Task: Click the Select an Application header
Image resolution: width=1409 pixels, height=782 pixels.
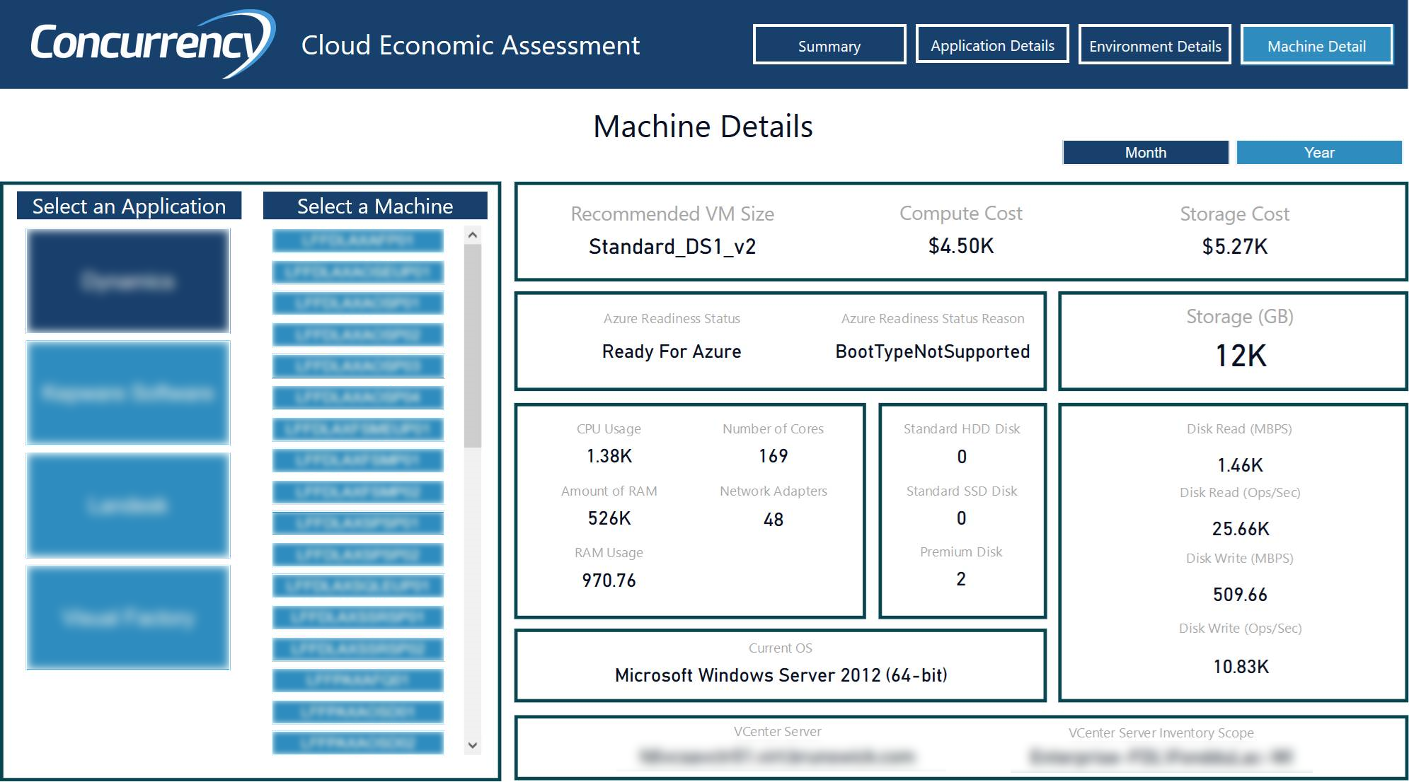Action: pos(130,206)
